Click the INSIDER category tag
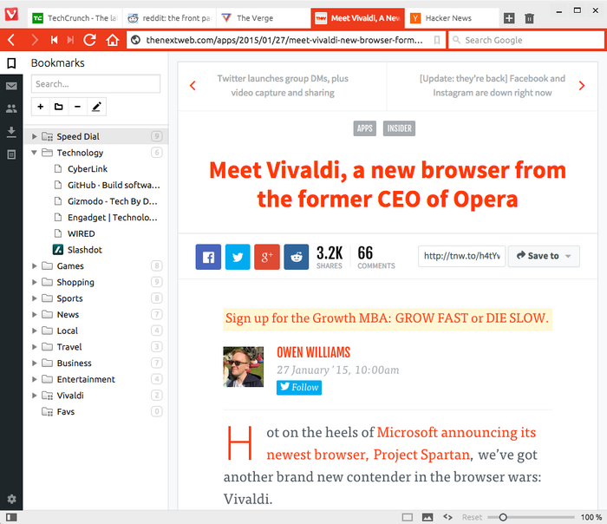Screen dimensions: 607x524 coord(399,128)
